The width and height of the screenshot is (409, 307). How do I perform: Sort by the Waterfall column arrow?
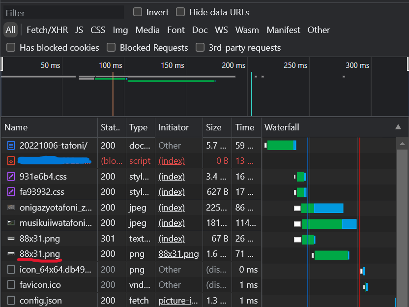pyautogui.click(x=398, y=127)
